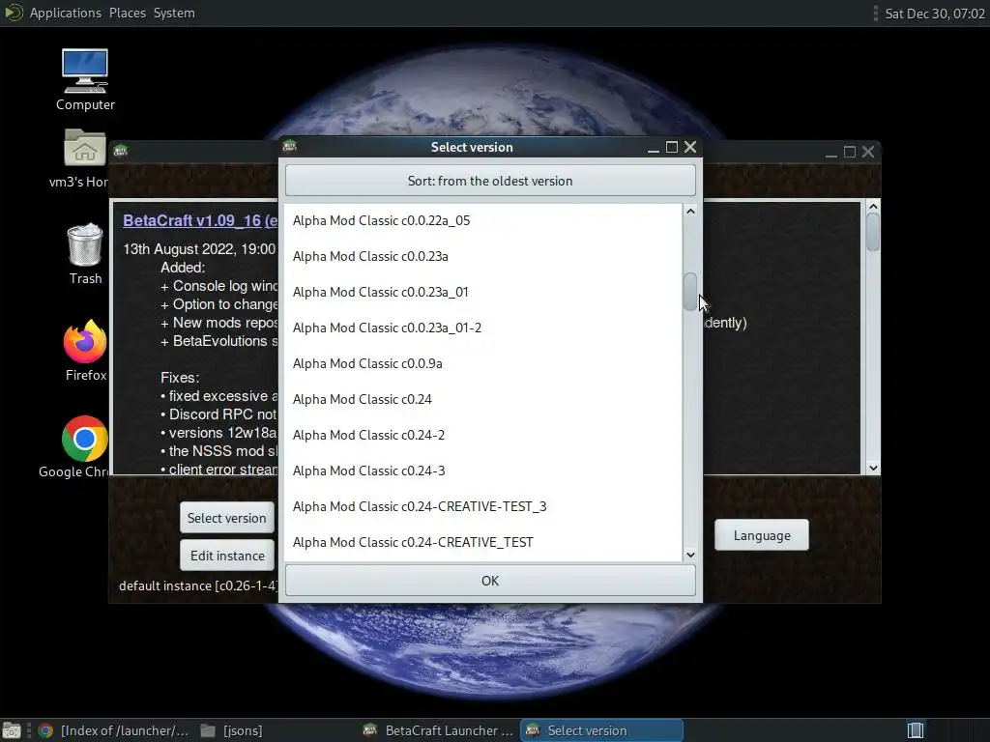Toggle sort order from the oldest version

click(490, 181)
